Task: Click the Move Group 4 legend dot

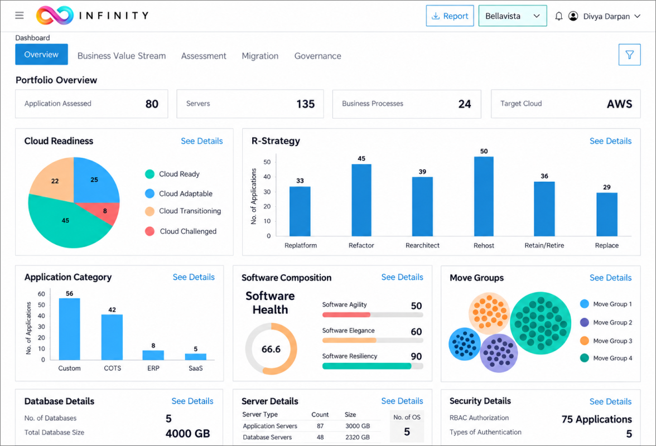Action: (x=585, y=358)
